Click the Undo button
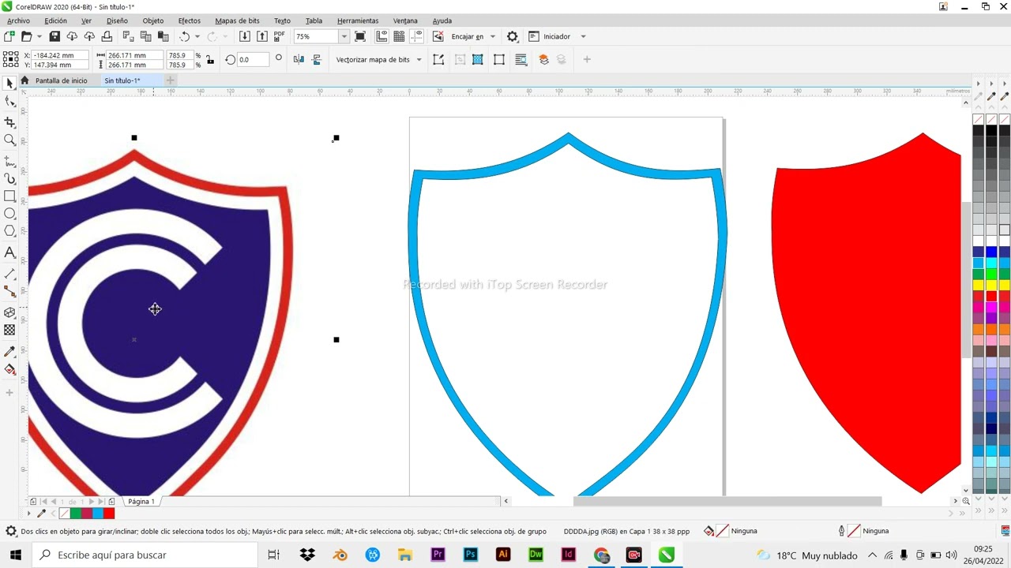Image resolution: width=1011 pixels, height=568 pixels. click(x=185, y=36)
